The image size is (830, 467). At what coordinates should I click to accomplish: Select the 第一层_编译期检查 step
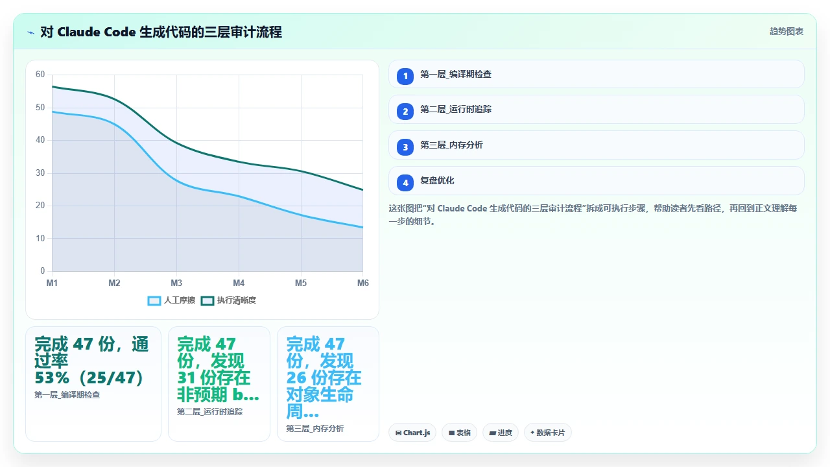coord(596,74)
